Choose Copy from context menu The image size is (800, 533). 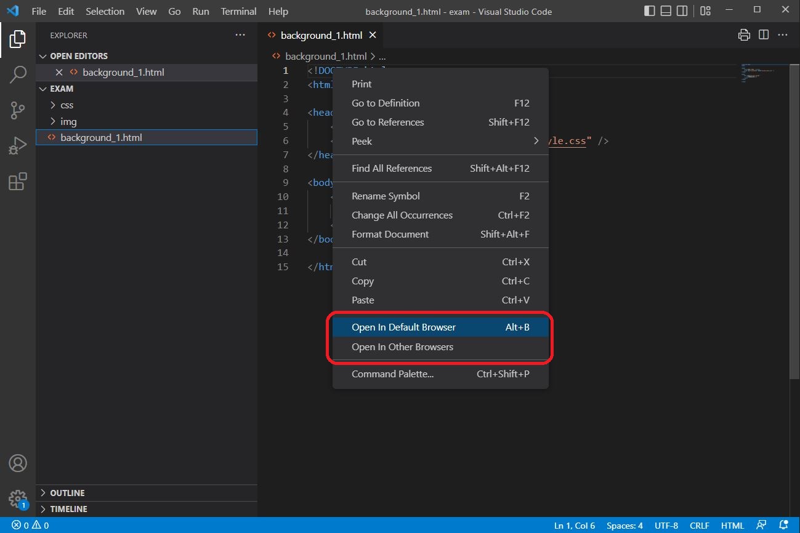(x=440, y=281)
